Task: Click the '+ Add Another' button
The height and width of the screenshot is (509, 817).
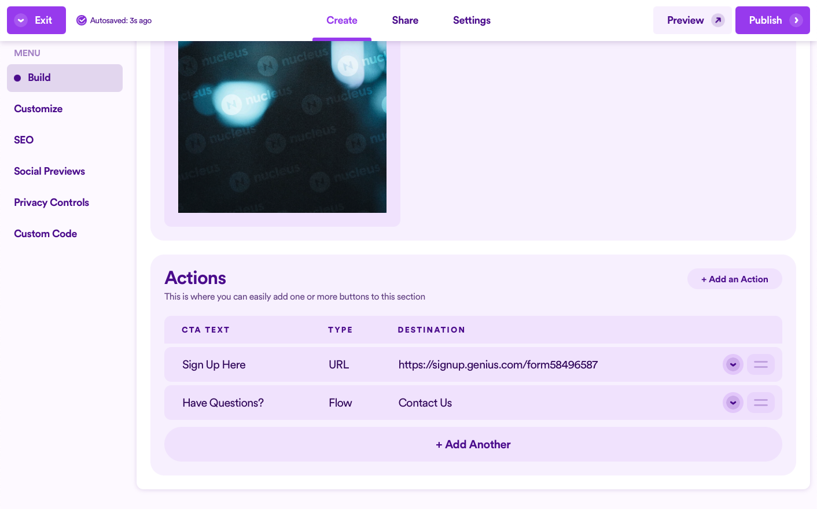Action: 473,444
